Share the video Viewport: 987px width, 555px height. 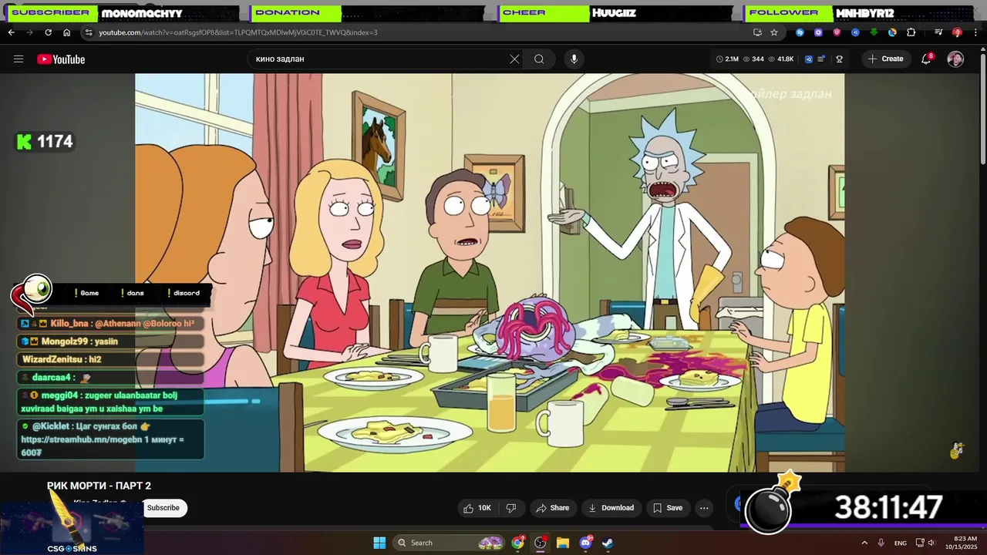[552, 508]
